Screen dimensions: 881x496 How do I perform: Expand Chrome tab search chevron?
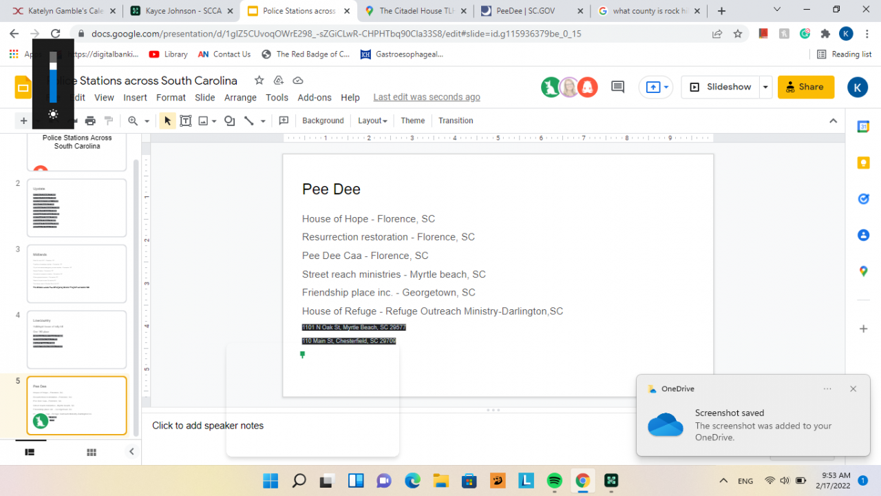click(x=777, y=10)
